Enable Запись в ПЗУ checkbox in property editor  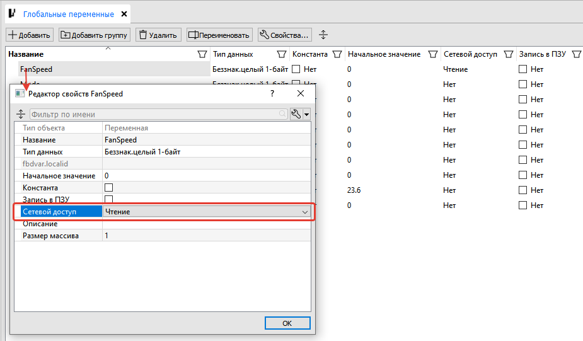[x=108, y=200]
